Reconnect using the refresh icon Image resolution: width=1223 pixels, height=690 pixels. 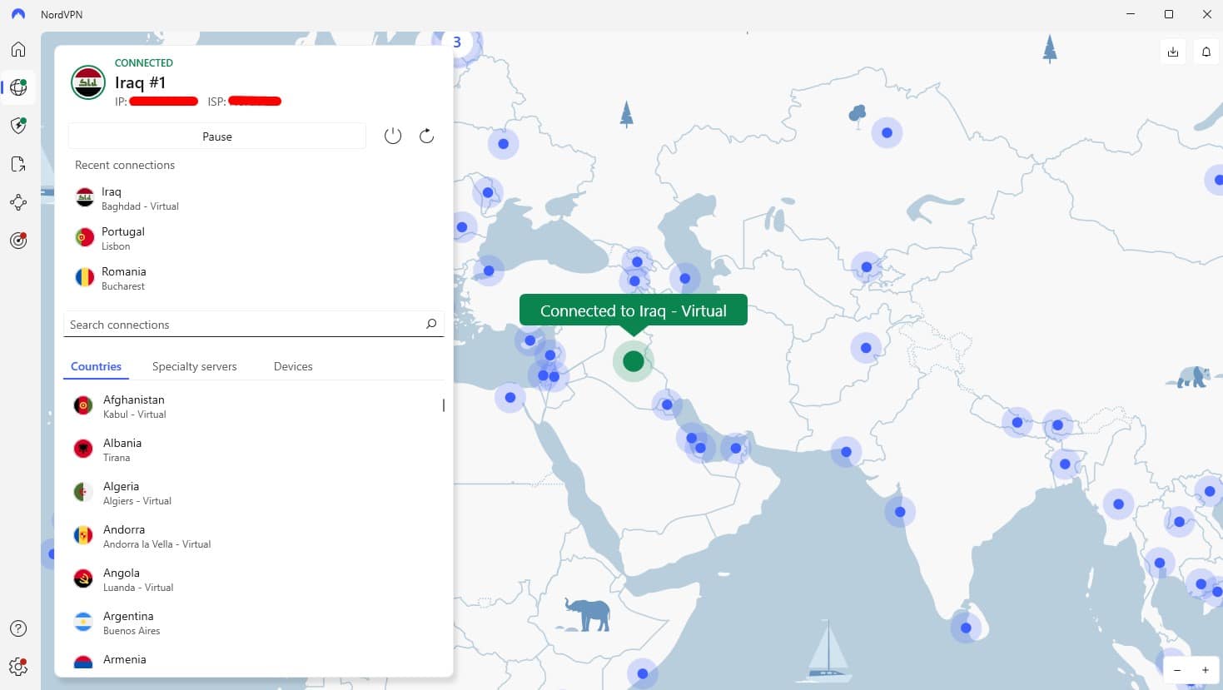426,136
